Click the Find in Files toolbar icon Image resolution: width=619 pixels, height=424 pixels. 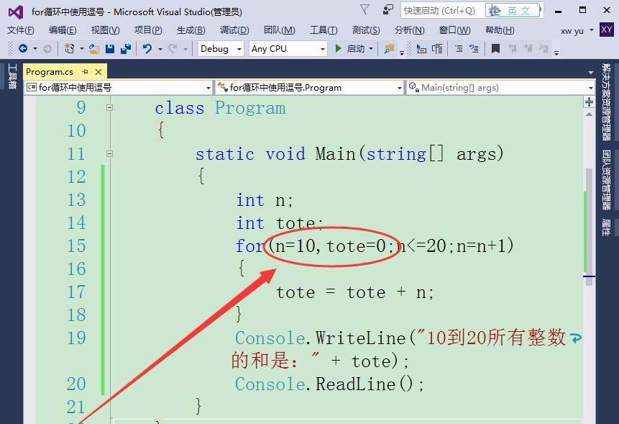(x=389, y=49)
